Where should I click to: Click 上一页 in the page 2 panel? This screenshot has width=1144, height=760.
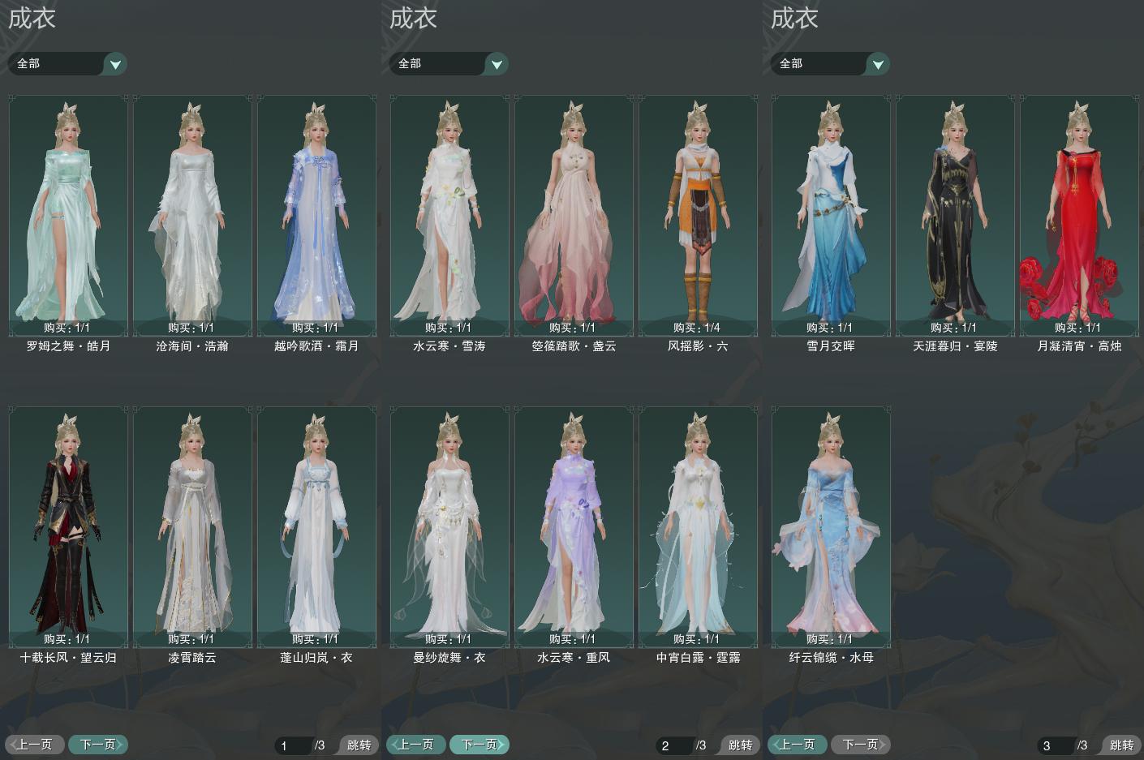(x=416, y=744)
